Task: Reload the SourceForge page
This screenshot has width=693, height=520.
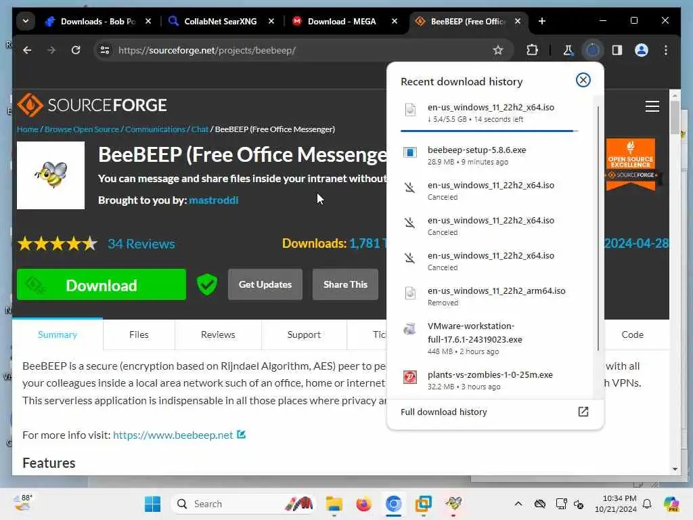Action: (76, 50)
